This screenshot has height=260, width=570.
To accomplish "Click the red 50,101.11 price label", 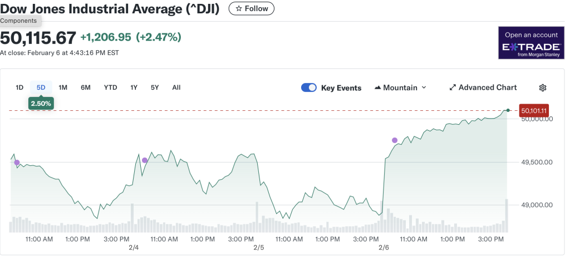I will pos(534,110).
